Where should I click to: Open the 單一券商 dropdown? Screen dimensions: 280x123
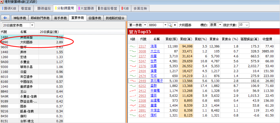(138, 25)
